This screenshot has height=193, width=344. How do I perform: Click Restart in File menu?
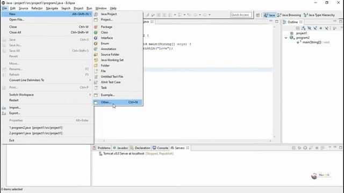click(47, 100)
